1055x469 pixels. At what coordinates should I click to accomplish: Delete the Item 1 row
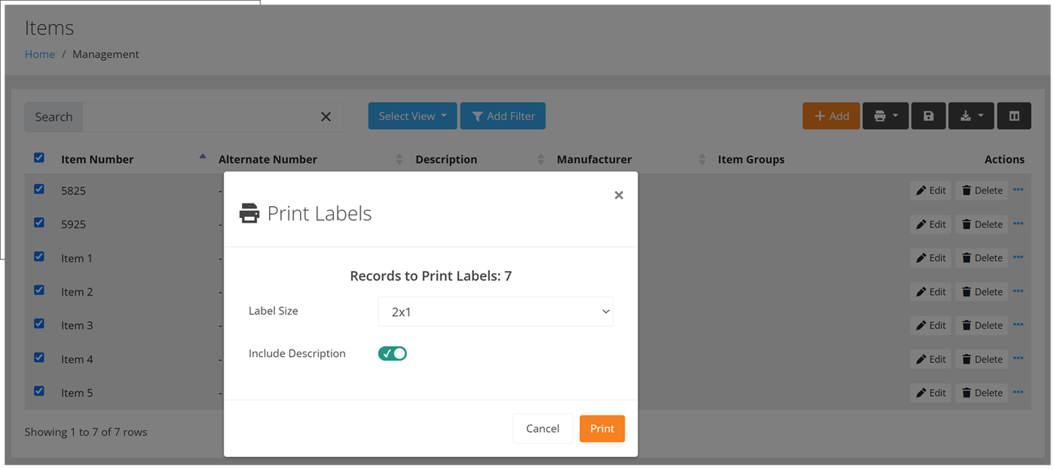point(982,257)
